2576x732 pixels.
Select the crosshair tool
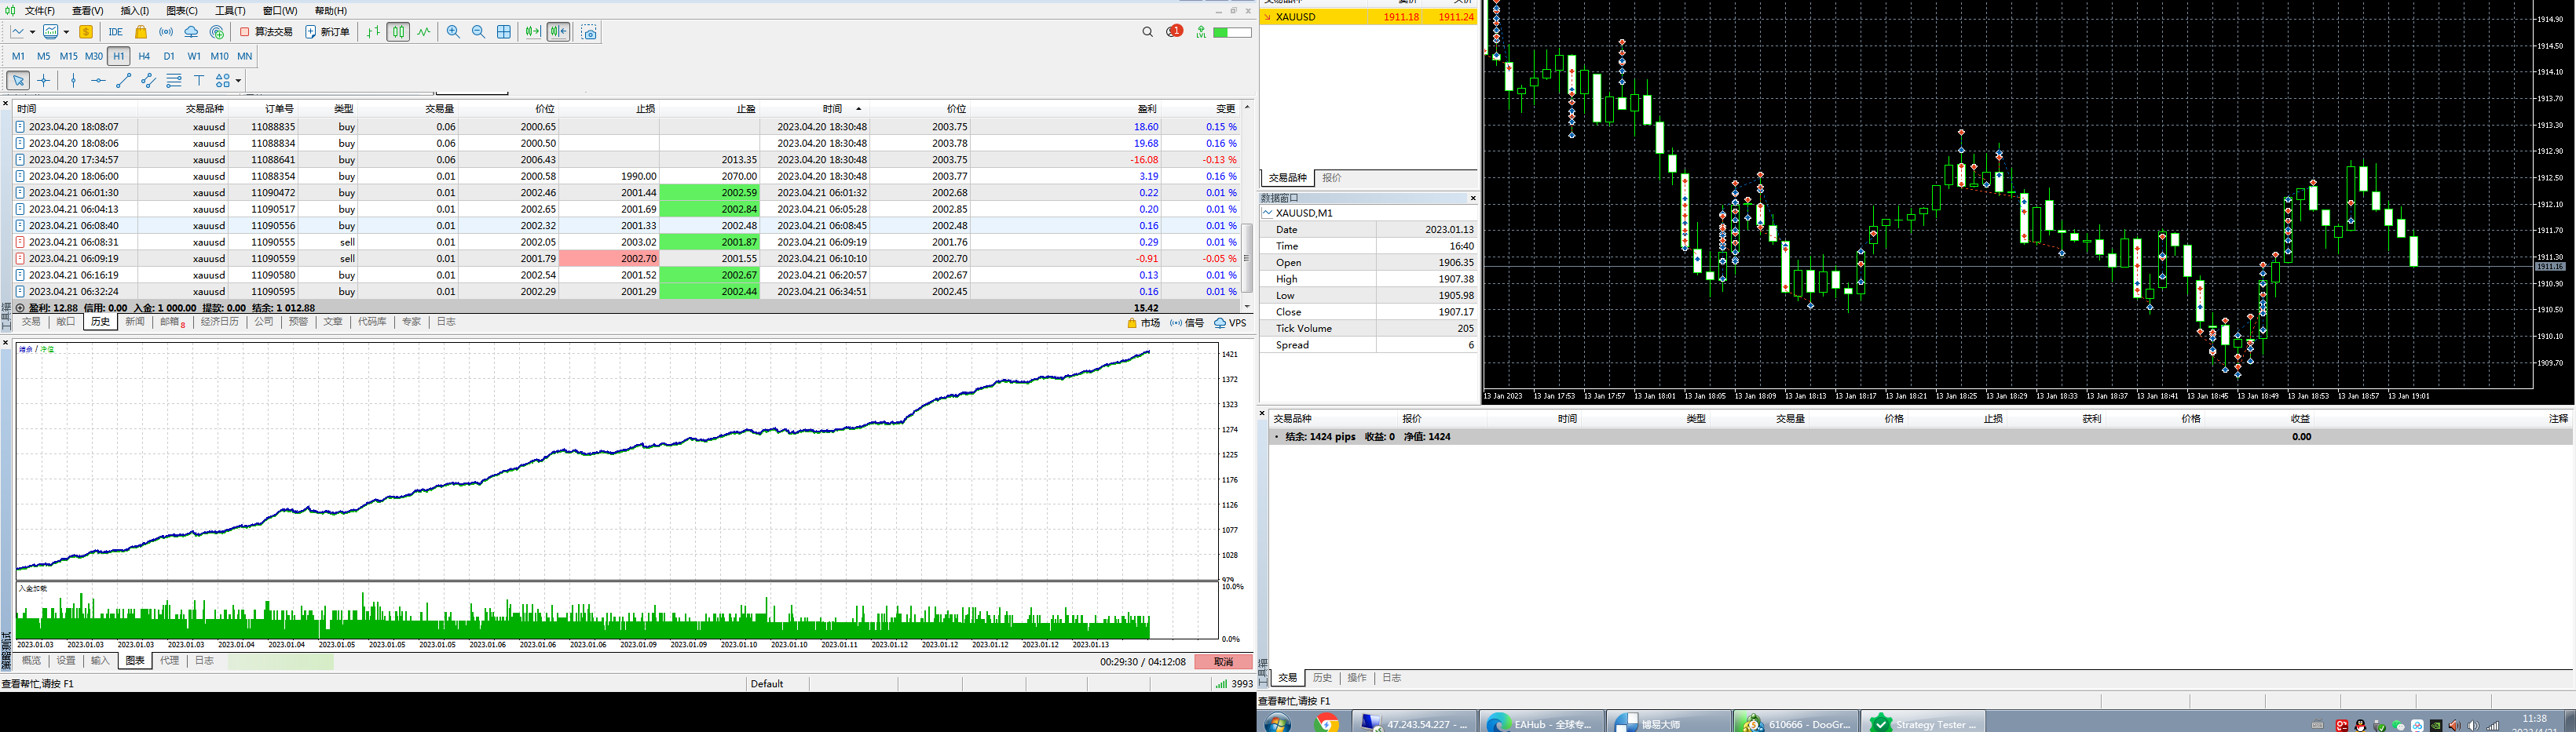click(x=43, y=81)
